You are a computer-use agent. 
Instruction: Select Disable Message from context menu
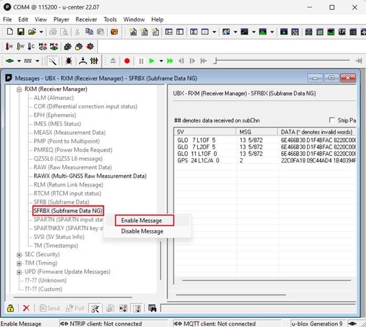point(142,231)
